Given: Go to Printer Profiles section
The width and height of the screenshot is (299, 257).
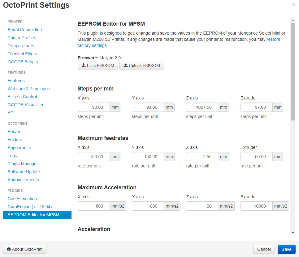Looking at the screenshot, I should point(22,38).
